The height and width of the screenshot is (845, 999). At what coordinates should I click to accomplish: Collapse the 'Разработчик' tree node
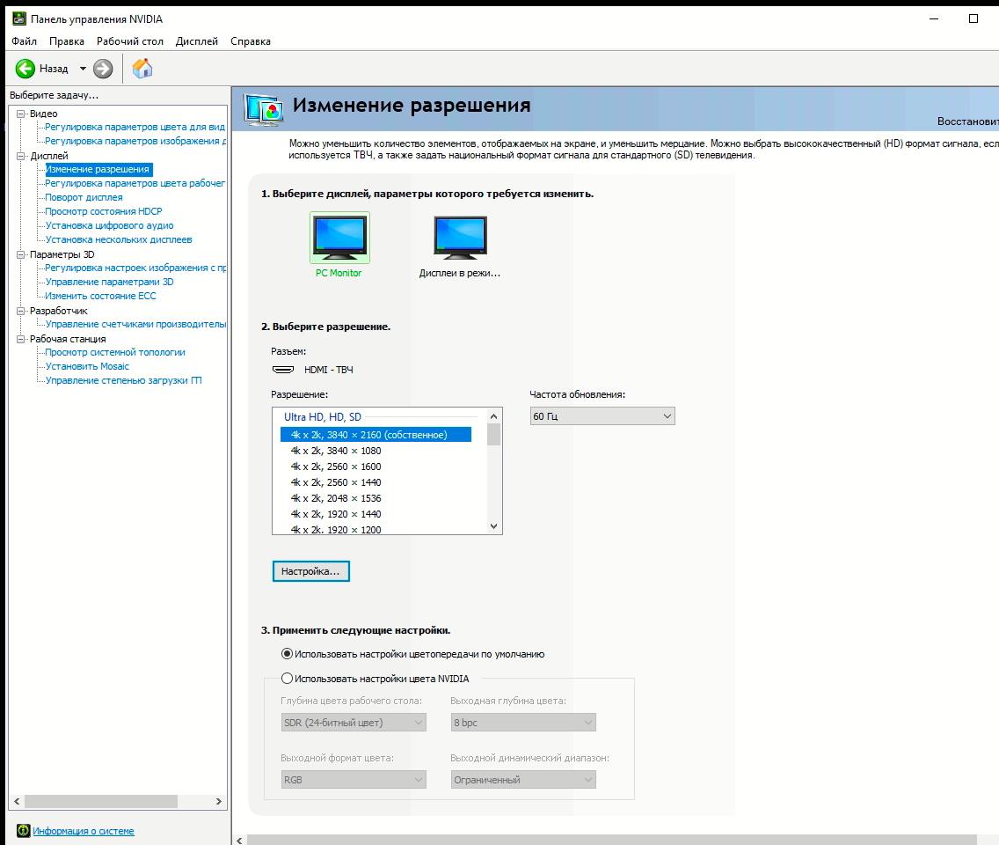tap(20, 311)
